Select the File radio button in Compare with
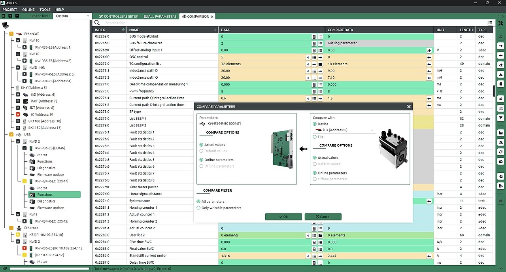Viewport: 506px width, 272px height. coord(315,137)
